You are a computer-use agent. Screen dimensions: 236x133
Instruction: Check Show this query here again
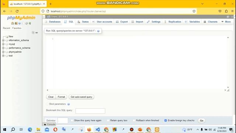[x=72, y=120]
